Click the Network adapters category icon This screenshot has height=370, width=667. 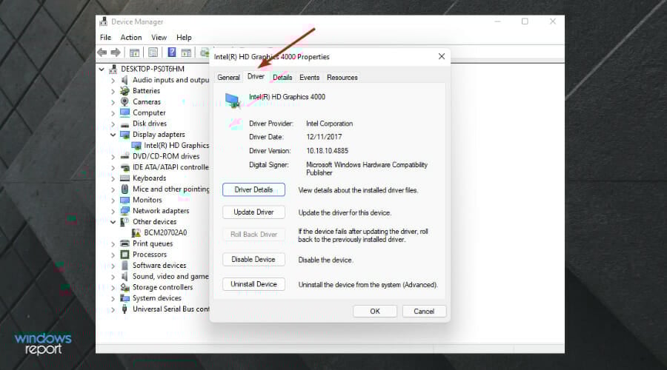[125, 211]
